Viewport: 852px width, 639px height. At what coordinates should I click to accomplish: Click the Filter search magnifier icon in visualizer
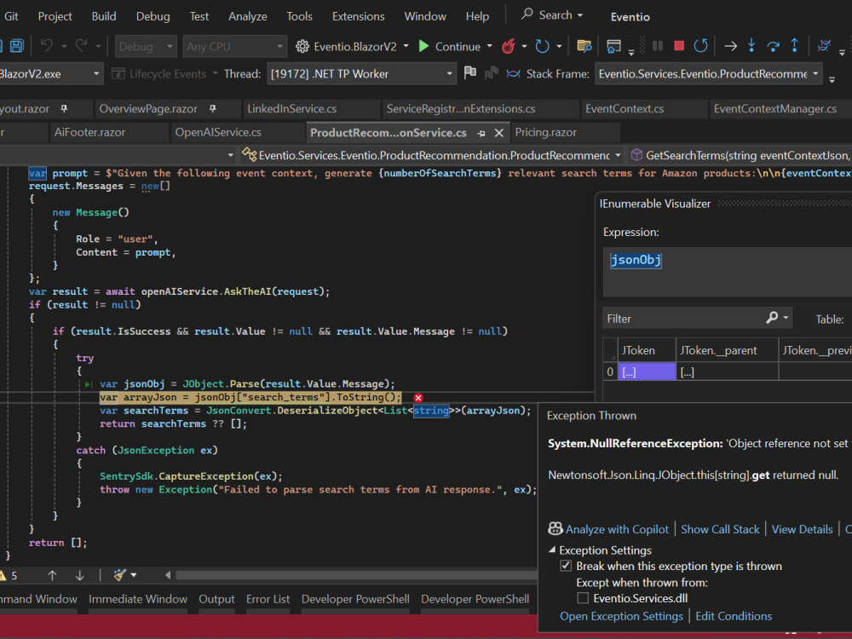[772, 318]
